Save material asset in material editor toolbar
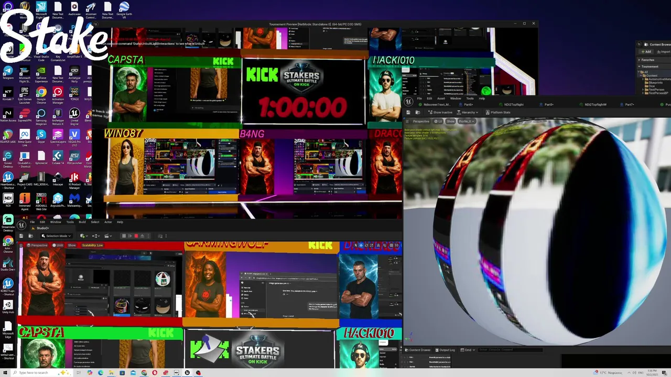The image size is (671, 377). click(x=408, y=113)
